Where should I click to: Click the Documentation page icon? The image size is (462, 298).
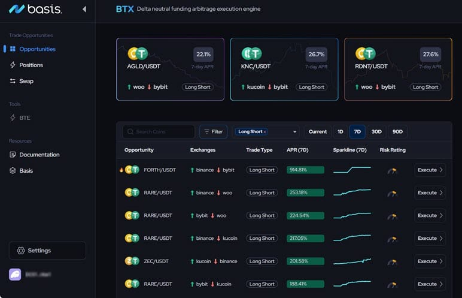[13, 155]
